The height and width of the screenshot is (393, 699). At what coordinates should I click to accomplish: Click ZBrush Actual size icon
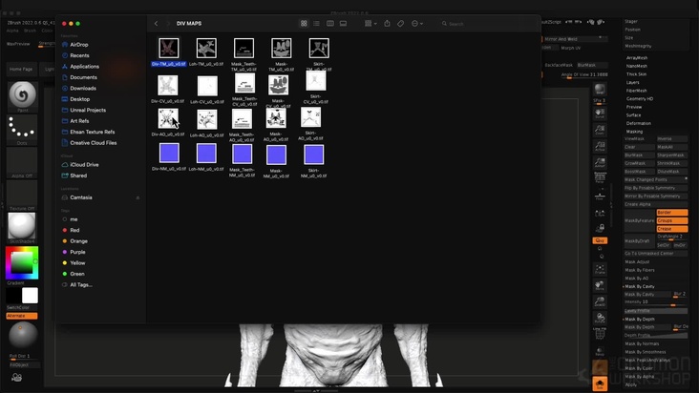[x=600, y=147]
